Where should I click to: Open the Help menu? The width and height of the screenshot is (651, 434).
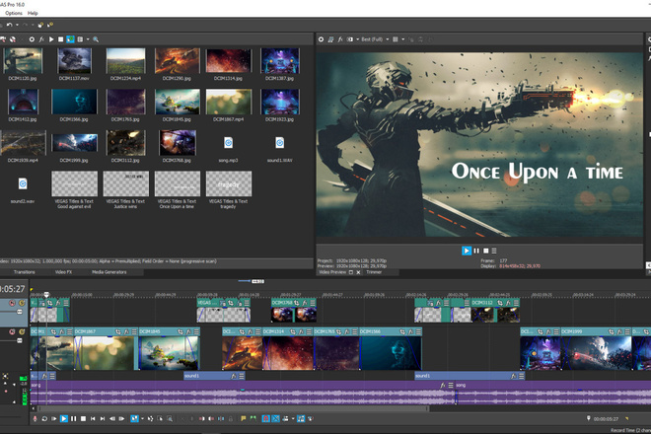33,13
